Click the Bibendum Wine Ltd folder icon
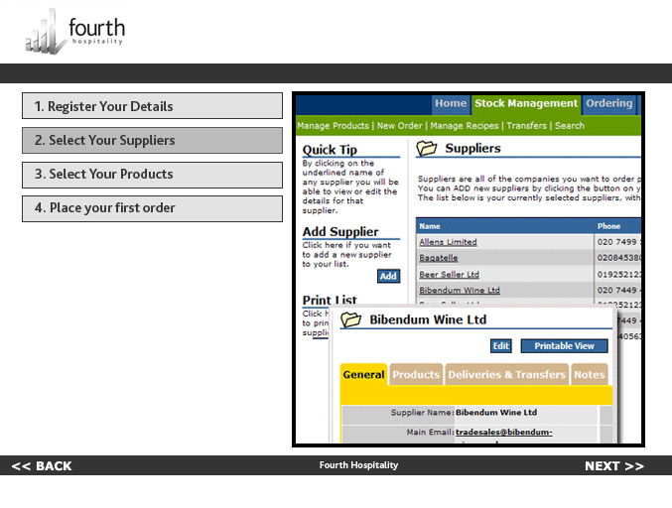The width and height of the screenshot is (672, 508). pos(351,319)
